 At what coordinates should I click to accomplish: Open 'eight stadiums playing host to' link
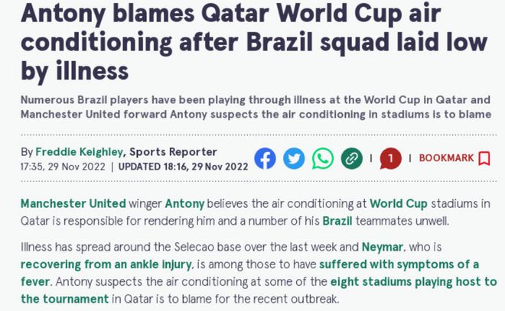click(413, 282)
